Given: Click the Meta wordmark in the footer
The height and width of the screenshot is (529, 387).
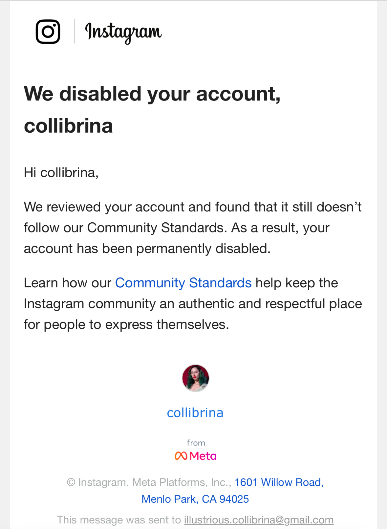Looking at the screenshot, I should pyautogui.click(x=203, y=456).
